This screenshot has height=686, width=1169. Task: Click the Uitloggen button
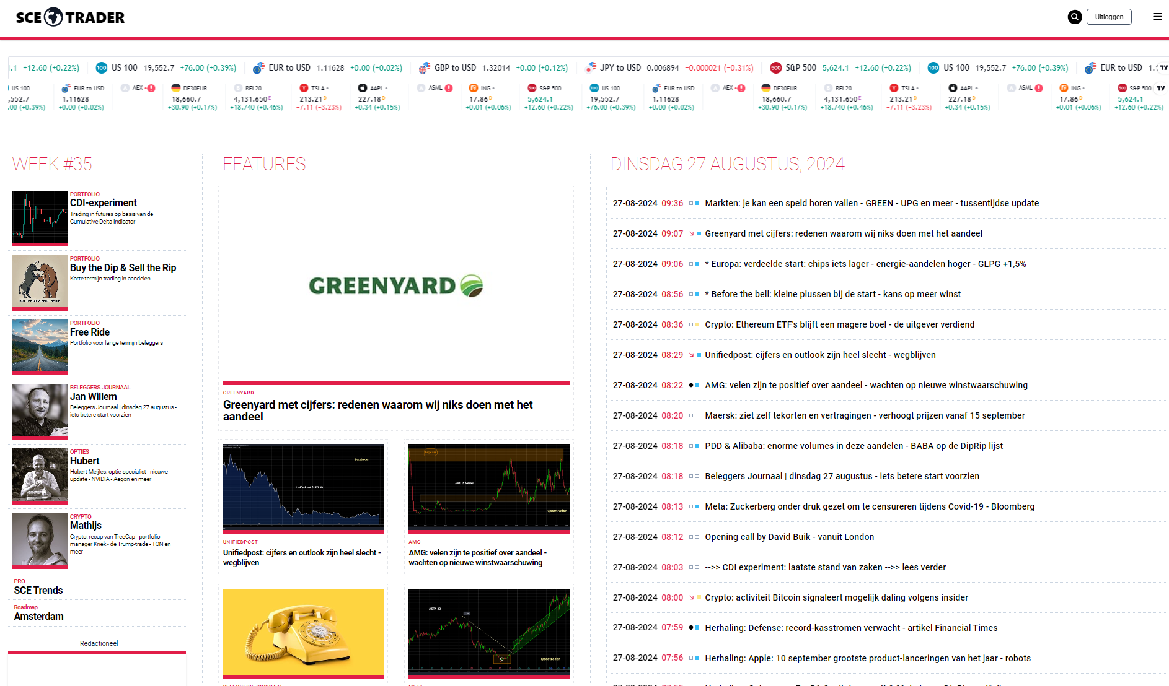point(1109,17)
